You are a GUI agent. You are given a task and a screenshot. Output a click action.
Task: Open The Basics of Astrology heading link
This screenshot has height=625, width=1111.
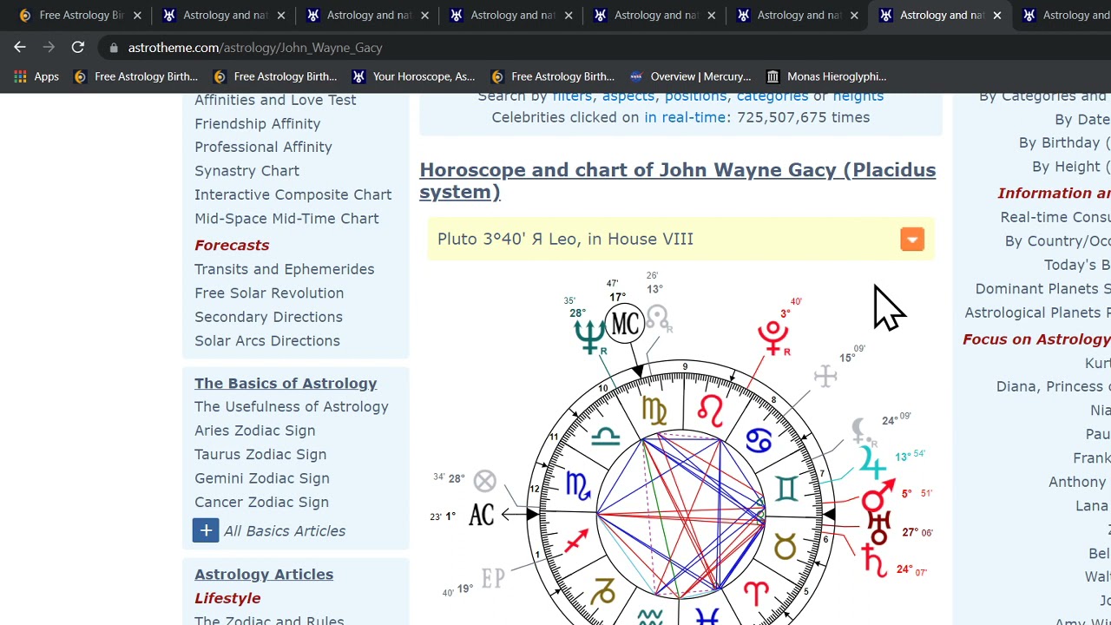coord(286,384)
